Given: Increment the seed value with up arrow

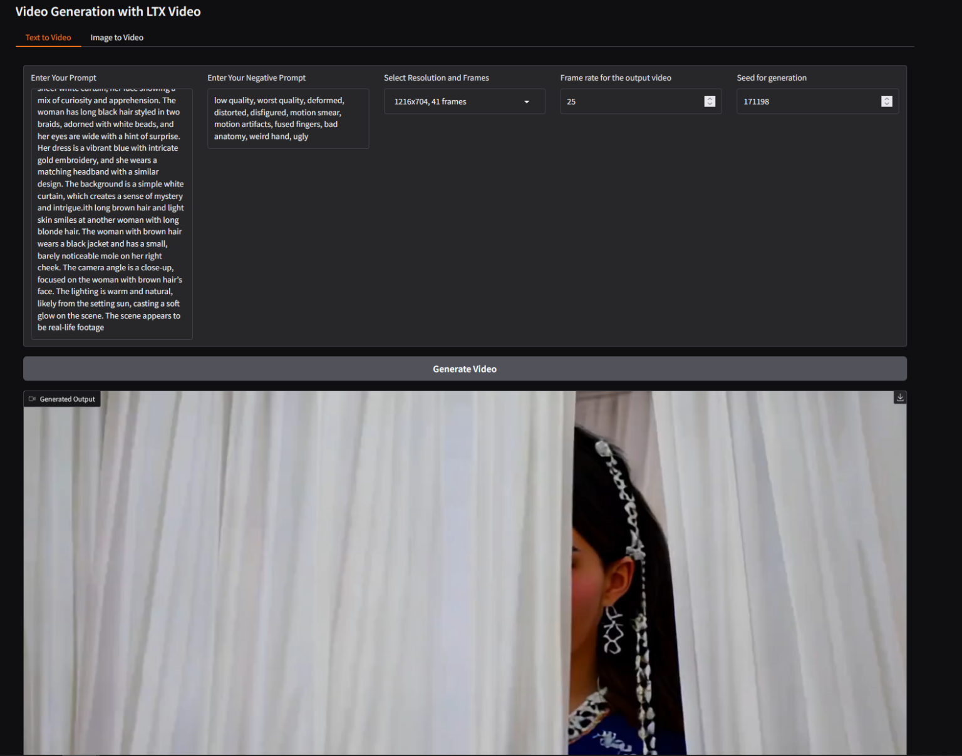Looking at the screenshot, I should coord(886,99).
